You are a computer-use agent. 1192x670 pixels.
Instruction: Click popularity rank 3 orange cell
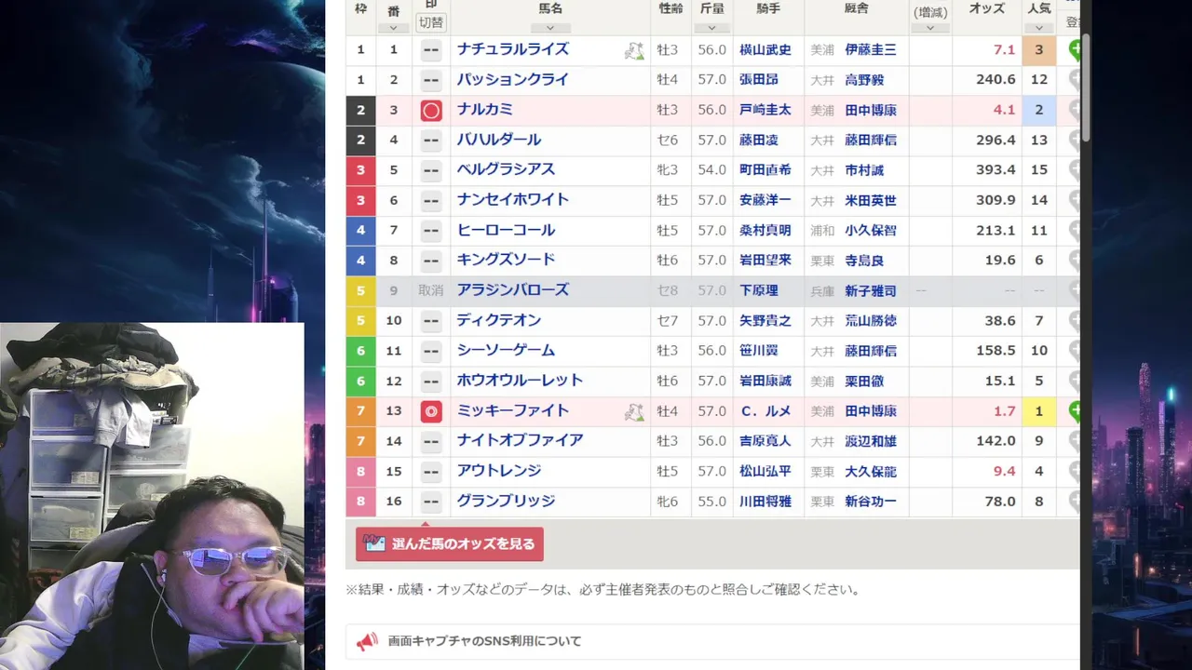[x=1039, y=50]
